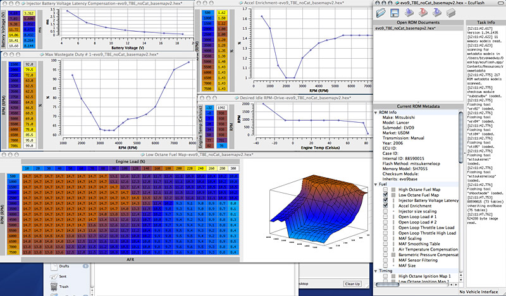Click the document icon in EcuFlash main window title
Screen dimensions: 506x296
(397, 3)
